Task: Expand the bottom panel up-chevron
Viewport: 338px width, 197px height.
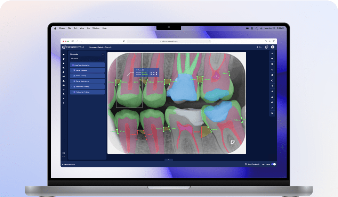Action: click(x=169, y=160)
